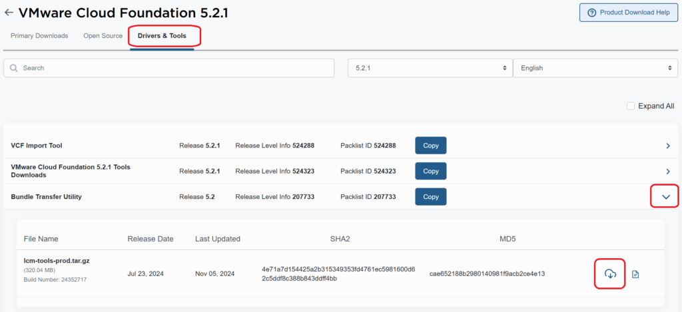The width and height of the screenshot is (682, 312).
Task: Open the English language dropdown
Action: (x=595, y=68)
